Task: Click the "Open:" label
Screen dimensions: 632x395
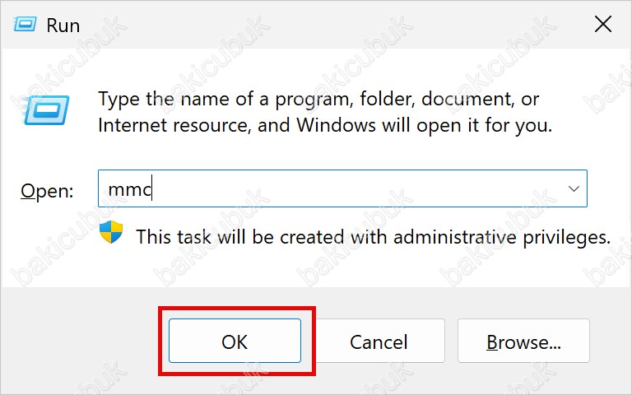Action: tap(47, 191)
